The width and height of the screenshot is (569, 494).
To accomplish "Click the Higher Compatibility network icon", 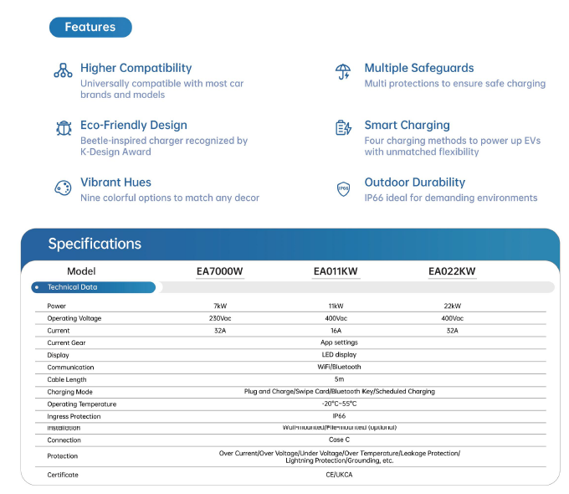I will [x=63, y=71].
